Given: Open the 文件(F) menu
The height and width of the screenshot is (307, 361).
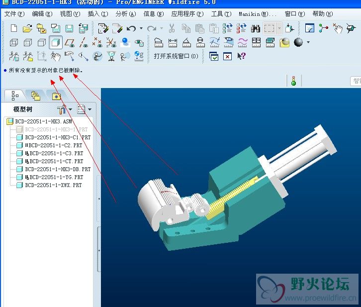Looking at the screenshot, I should [x=14, y=14].
